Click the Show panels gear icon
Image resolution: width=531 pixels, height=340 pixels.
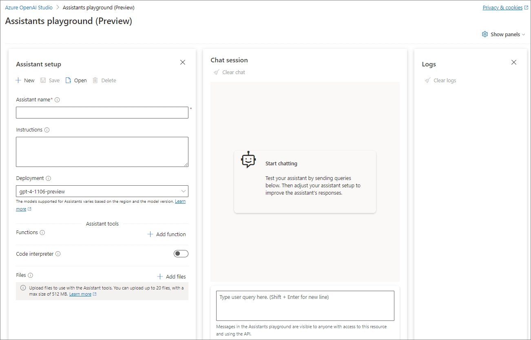click(485, 34)
